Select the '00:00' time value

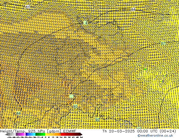[143, 131]
